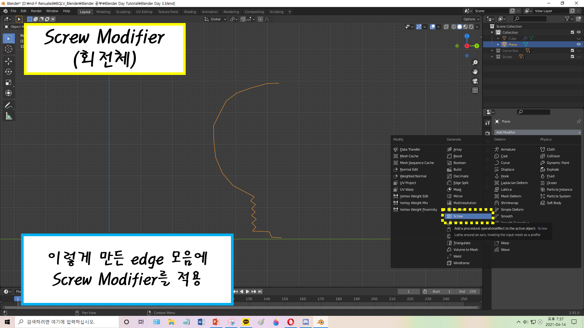Select the Rotate tool in toolbar
Viewport: 584px width, 328px height.
click(8, 72)
